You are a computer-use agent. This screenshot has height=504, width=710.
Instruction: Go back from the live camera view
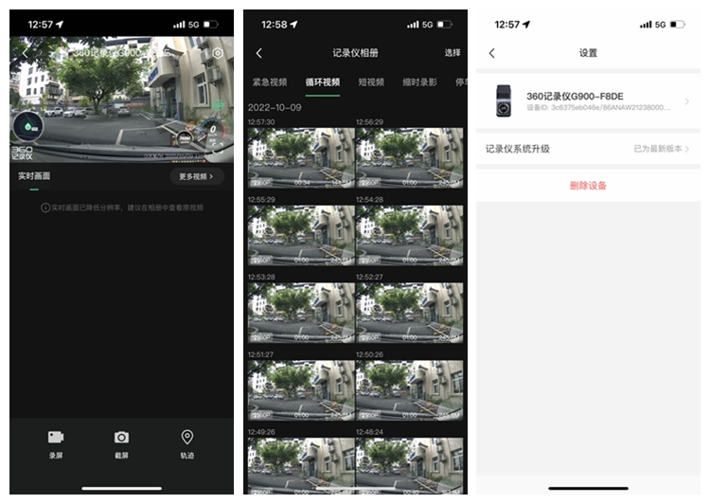[23, 53]
